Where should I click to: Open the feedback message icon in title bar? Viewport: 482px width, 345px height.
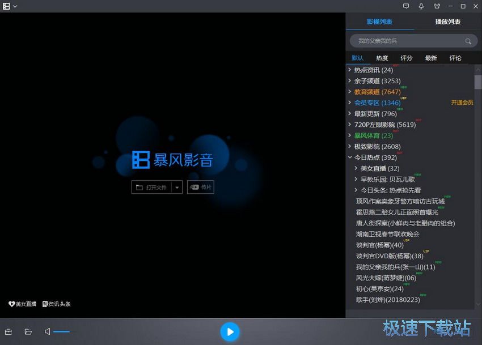[406, 6]
